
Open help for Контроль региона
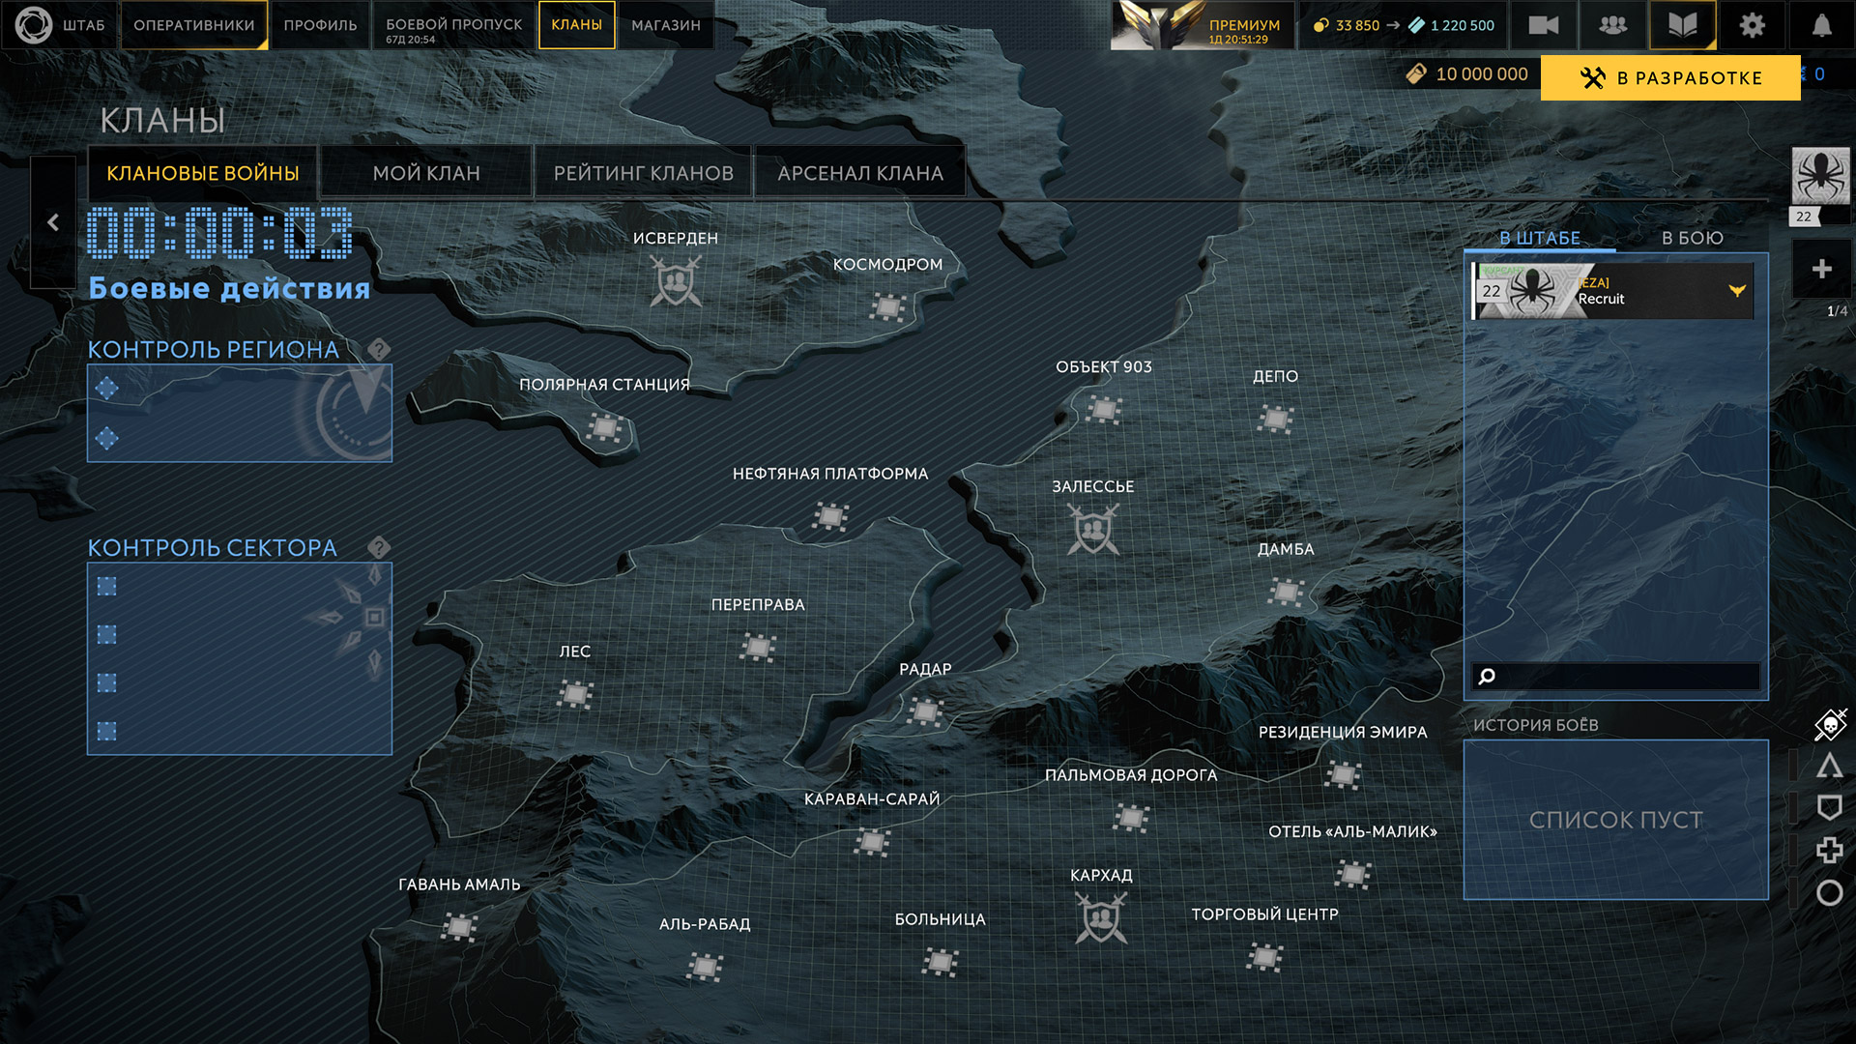[379, 349]
